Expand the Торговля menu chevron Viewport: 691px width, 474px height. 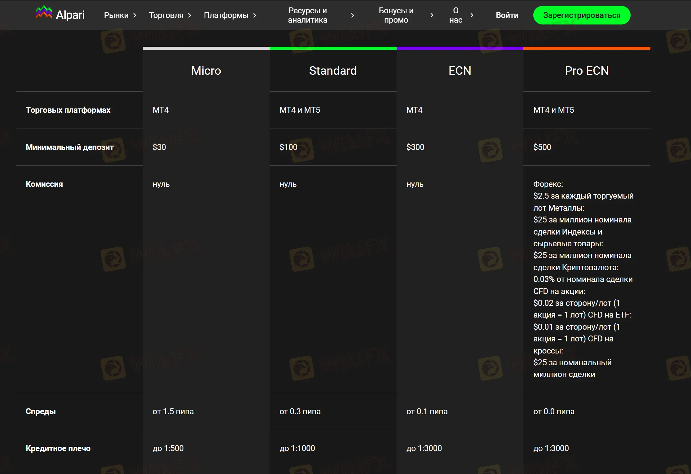point(190,15)
